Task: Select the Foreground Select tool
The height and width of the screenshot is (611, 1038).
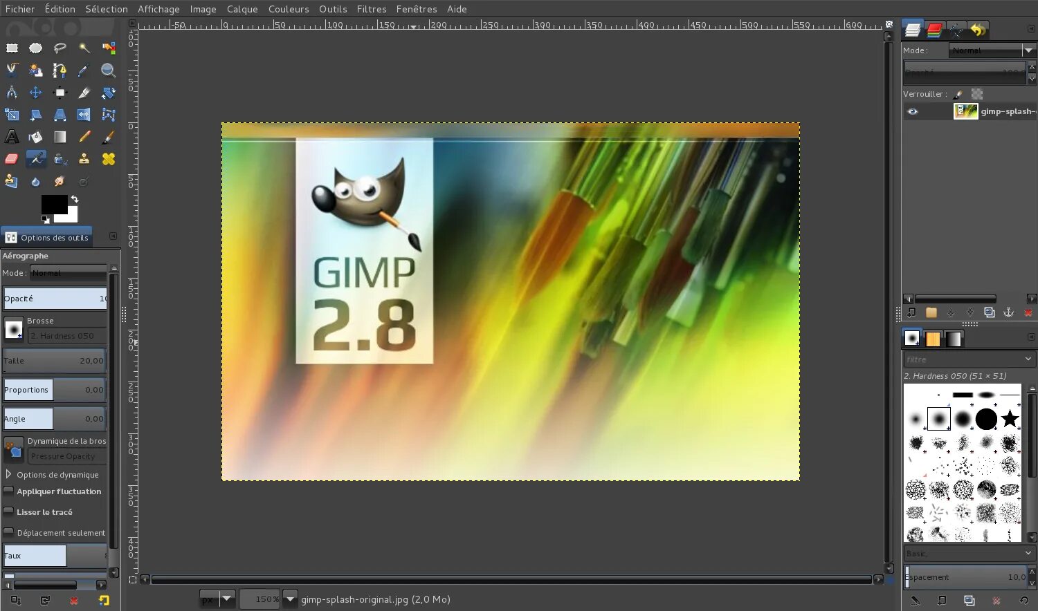Action: (x=35, y=70)
